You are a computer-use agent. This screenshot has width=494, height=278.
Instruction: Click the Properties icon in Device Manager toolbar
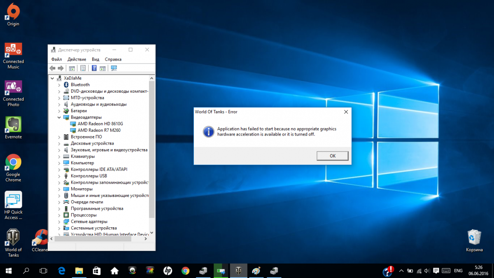pos(83,68)
